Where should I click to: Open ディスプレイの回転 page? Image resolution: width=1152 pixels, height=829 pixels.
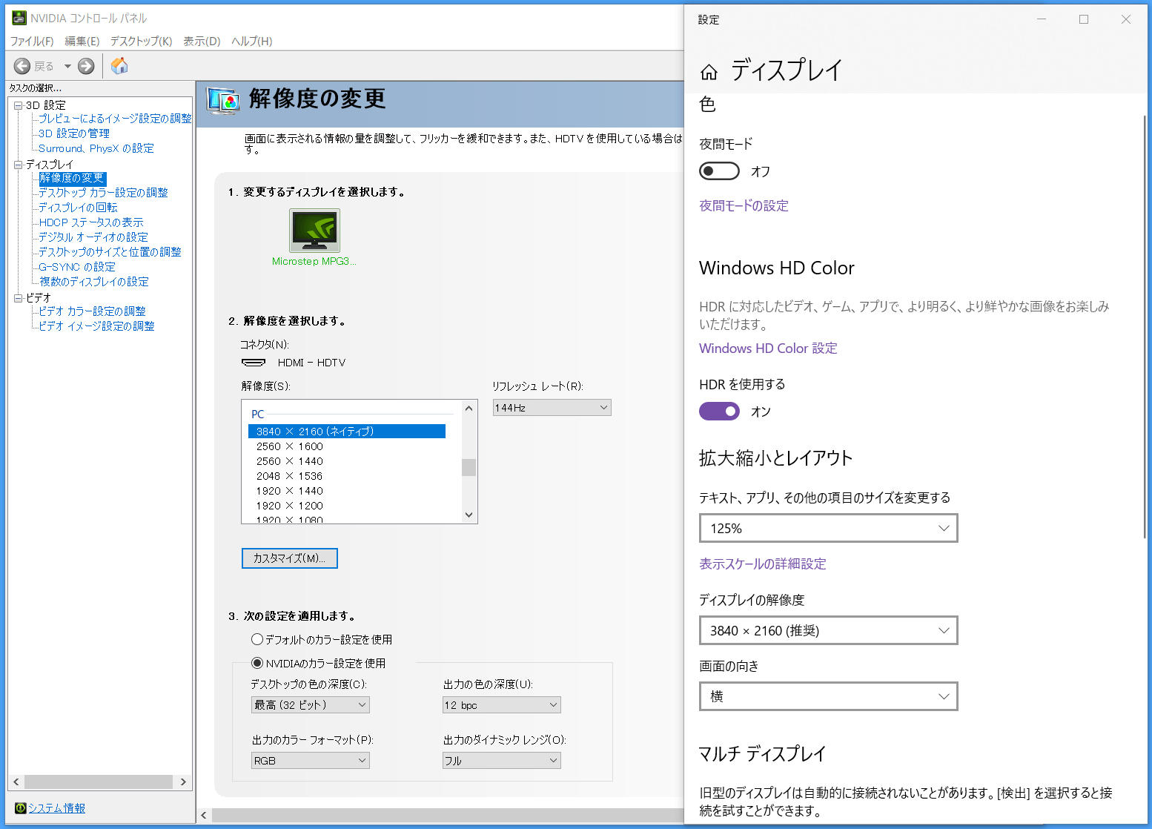pos(78,208)
